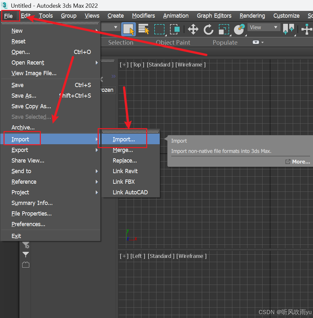Select Link AutoCAD option
The height and width of the screenshot is (318, 313).
pos(131,192)
